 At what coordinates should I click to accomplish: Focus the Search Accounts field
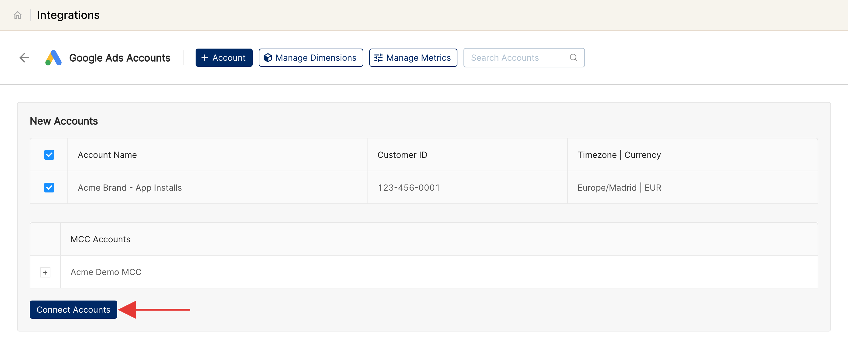coord(524,58)
